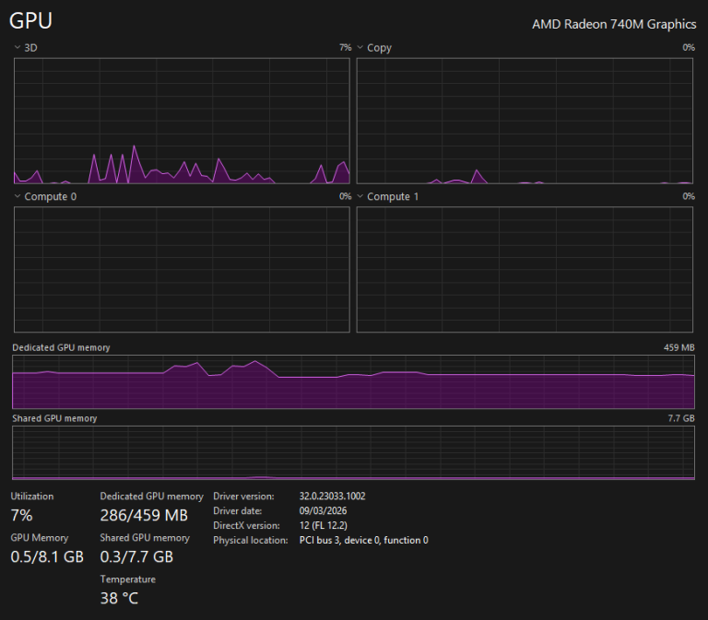Open the Copy engine dropdown chevron
Screen dimensions: 708x620
pos(360,47)
